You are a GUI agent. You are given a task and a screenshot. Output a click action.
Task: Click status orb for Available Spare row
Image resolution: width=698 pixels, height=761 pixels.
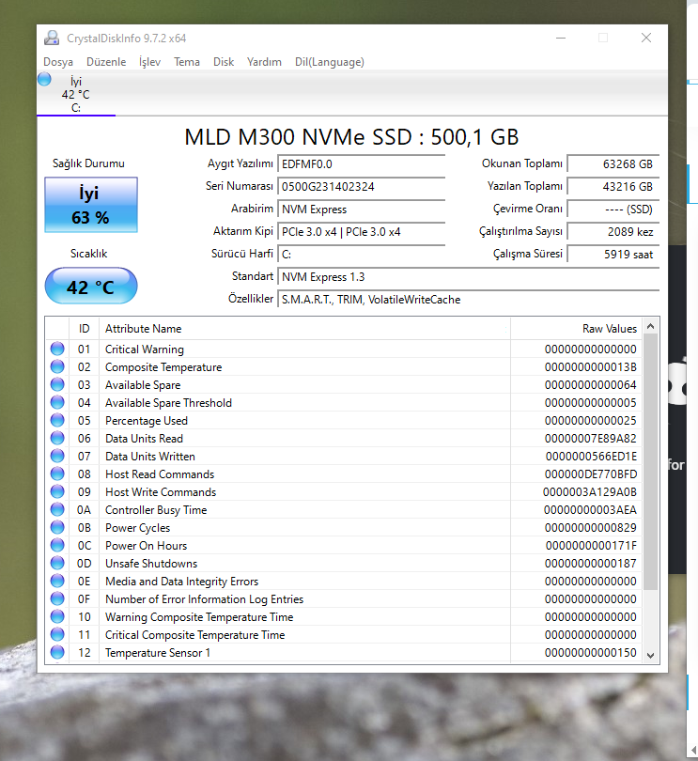tap(57, 384)
